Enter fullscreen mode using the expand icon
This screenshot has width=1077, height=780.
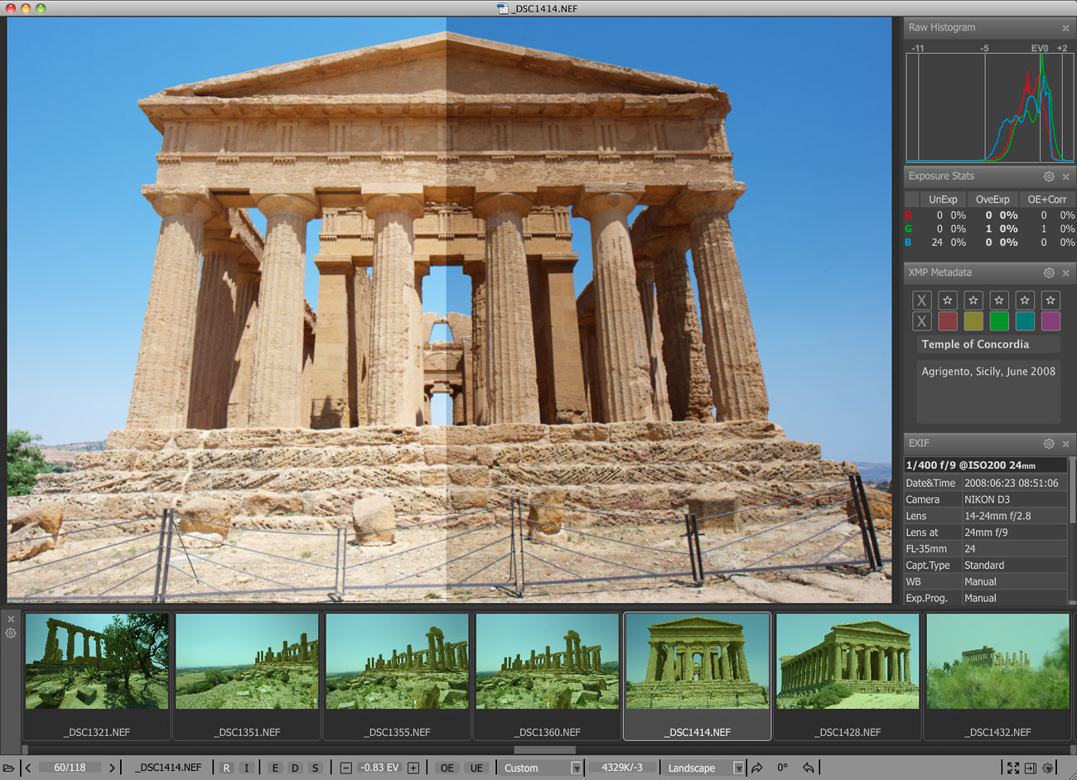(1012, 768)
